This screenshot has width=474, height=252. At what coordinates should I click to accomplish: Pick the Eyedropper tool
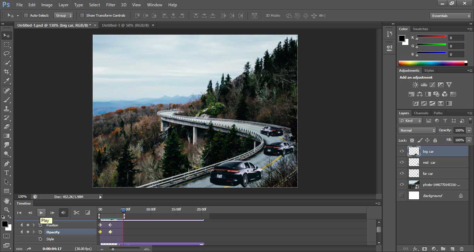pyautogui.click(x=7, y=81)
